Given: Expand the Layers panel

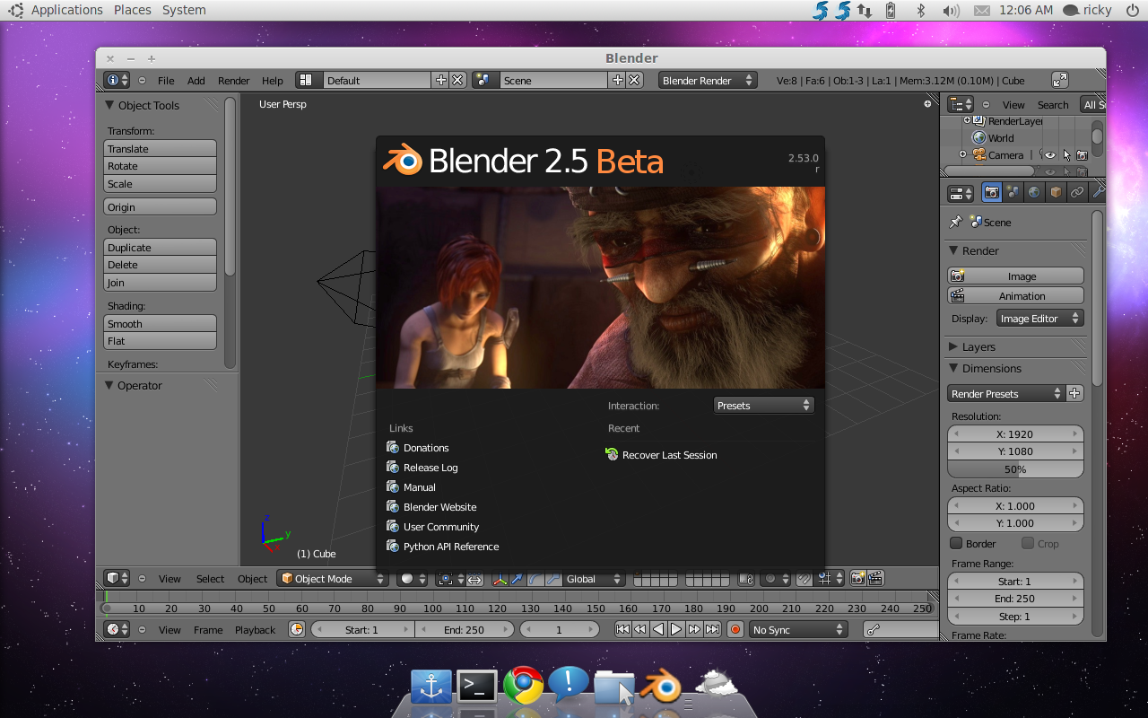Looking at the screenshot, I should (952, 346).
